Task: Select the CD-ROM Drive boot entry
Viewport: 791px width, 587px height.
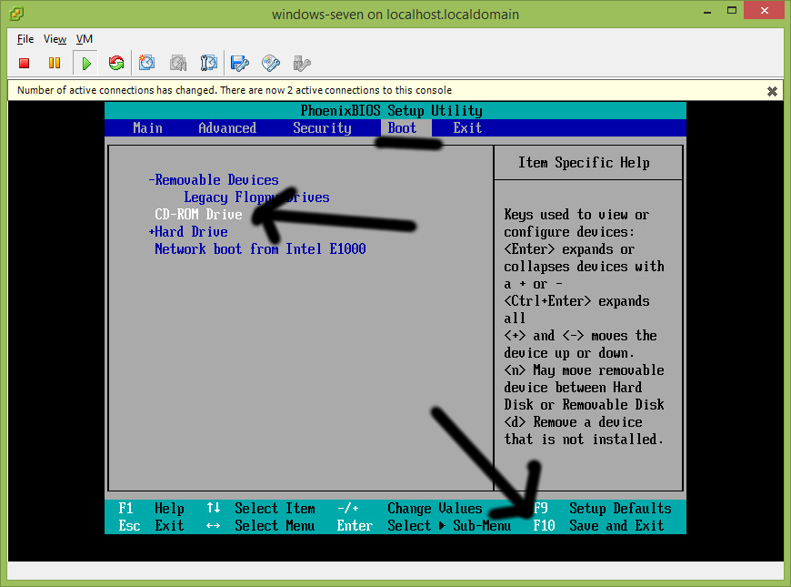Action: point(198,215)
